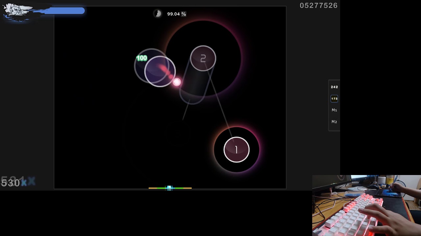Tap the slider head numbered 2
Image resolution: width=421 pixels, height=236 pixels.
pyautogui.click(x=203, y=58)
